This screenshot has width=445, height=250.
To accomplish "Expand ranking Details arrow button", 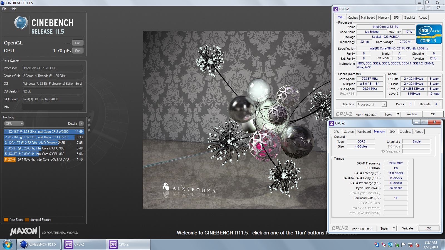I will click(81, 124).
